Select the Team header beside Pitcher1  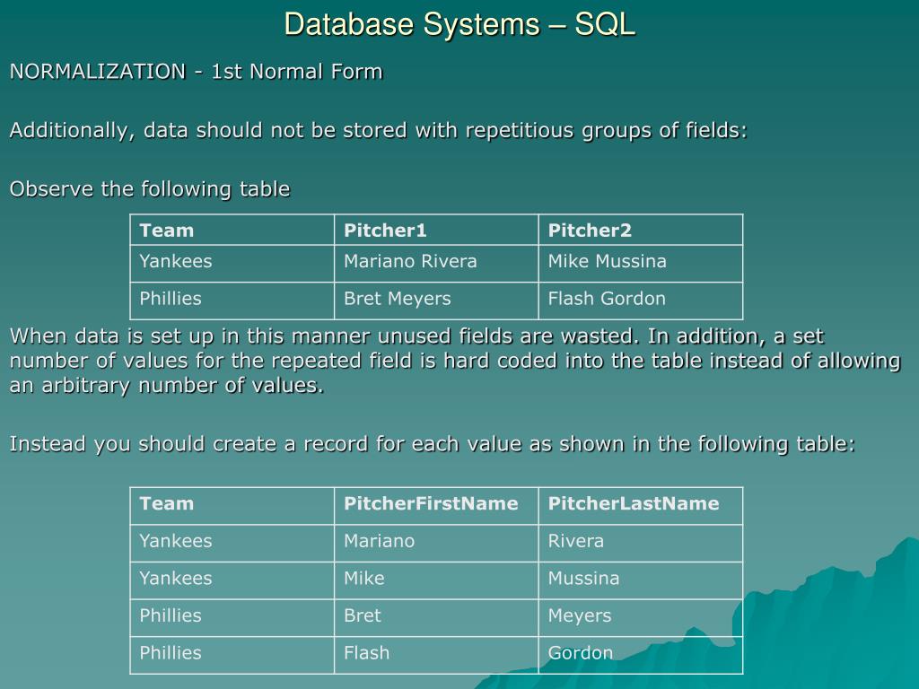click(x=232, y=231)
